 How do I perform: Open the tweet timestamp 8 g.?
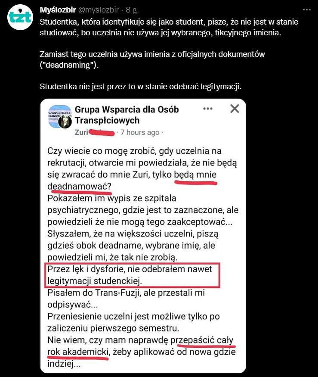133,10
